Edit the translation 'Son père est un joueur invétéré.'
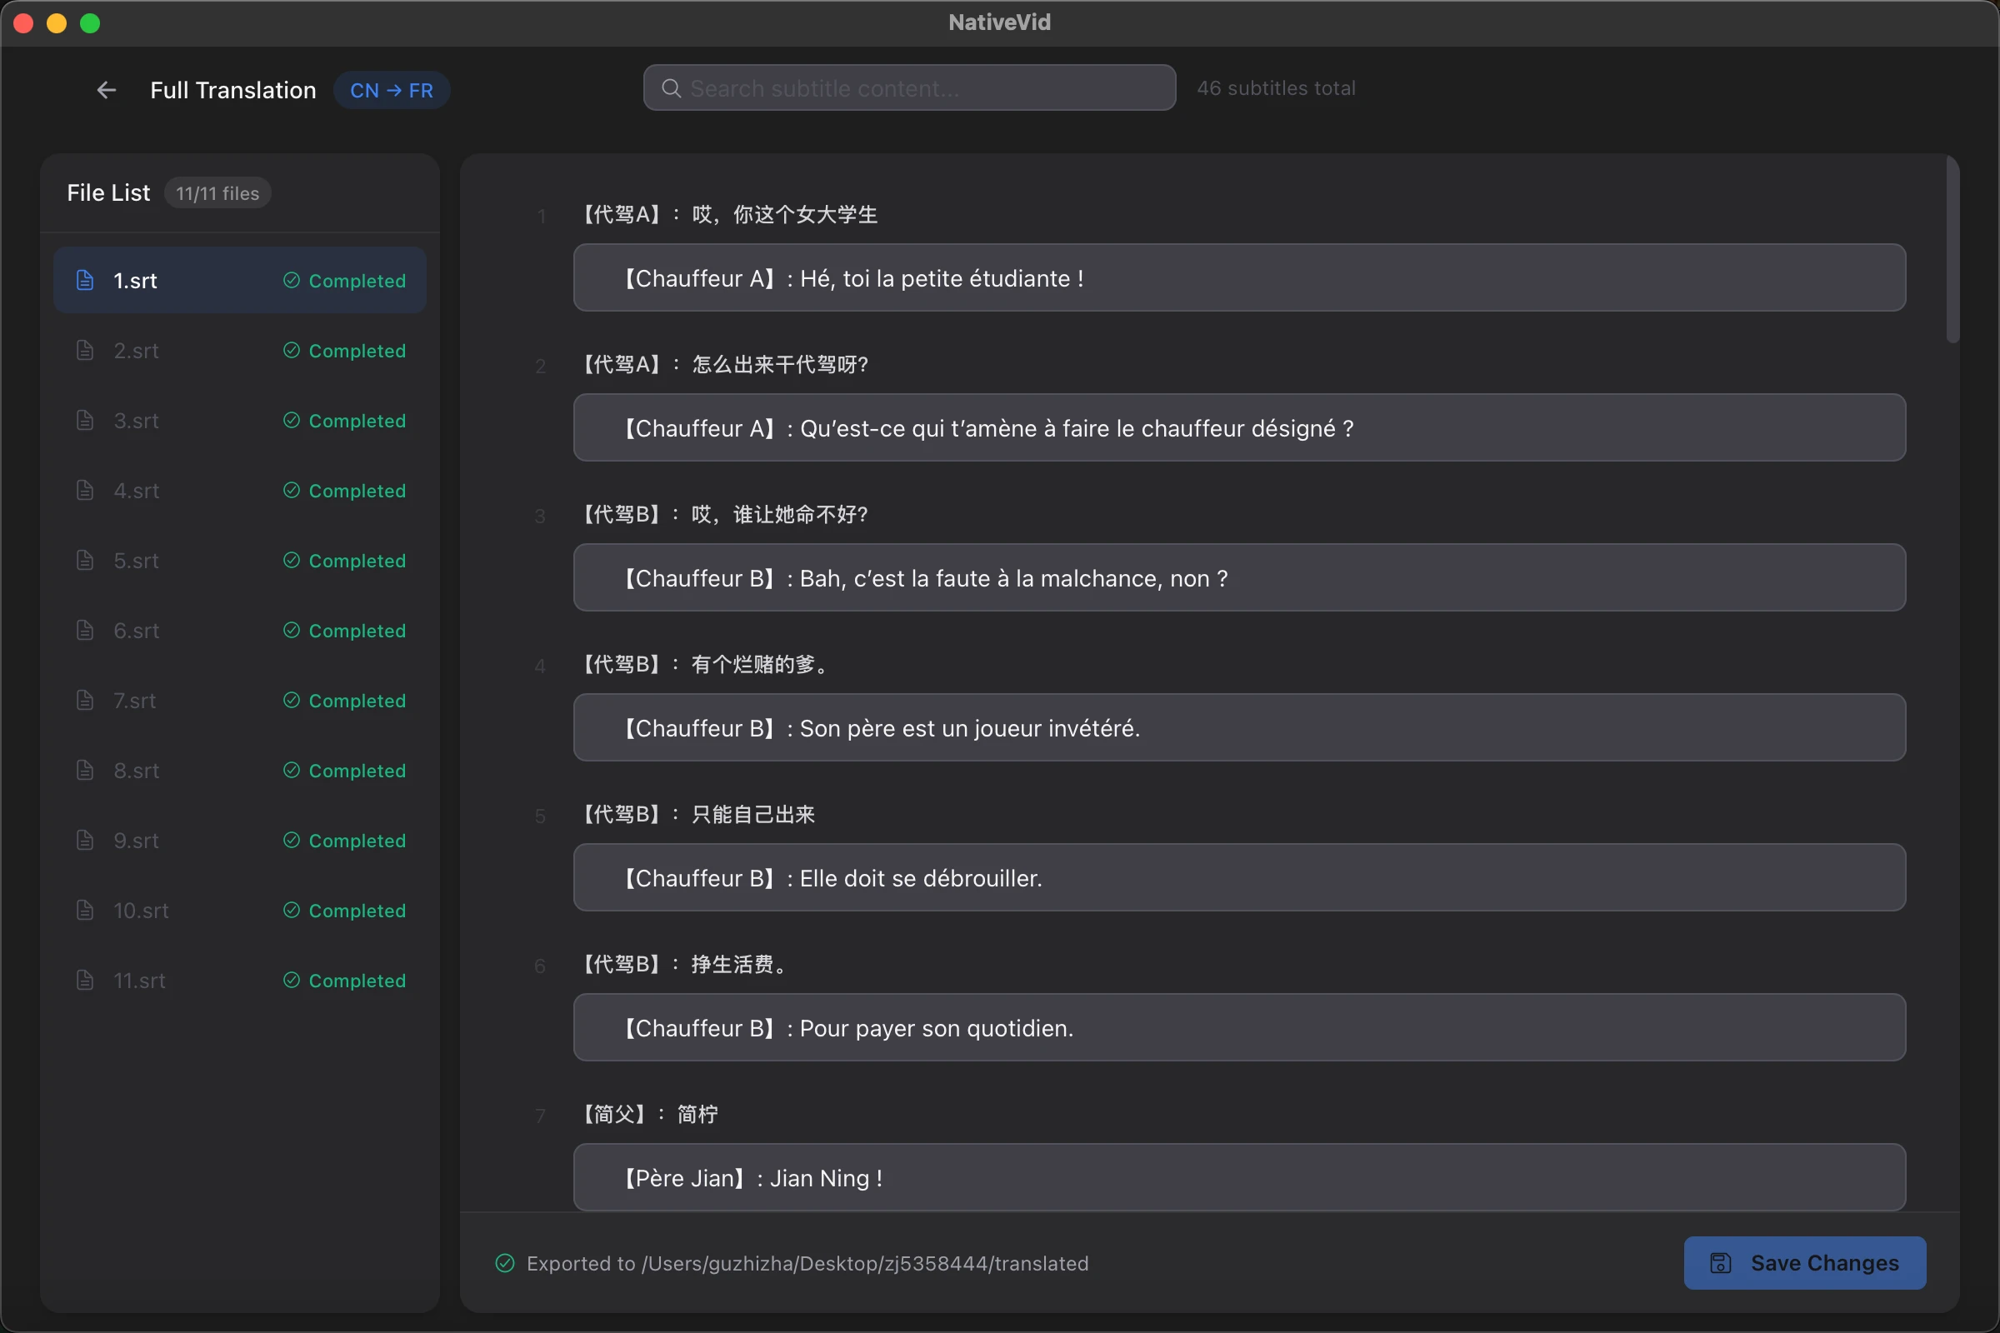2000x1333 pixels. click(1240, 727)
